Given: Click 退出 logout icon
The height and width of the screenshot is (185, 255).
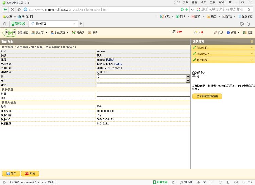Looking at the screenshot, I should (x=248, y=33).
